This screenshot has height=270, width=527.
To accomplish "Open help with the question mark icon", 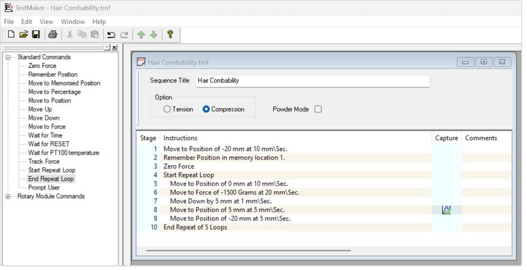I will coord(170,34).
